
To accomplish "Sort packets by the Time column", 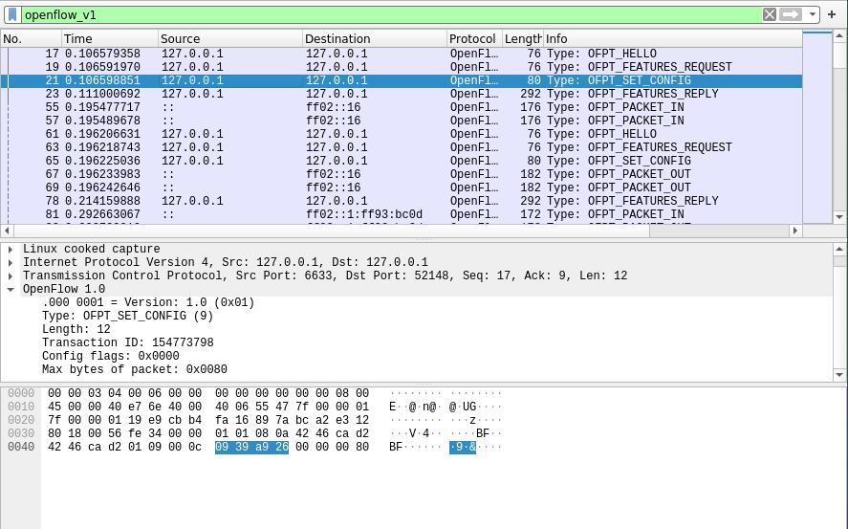I will [110, 39].
